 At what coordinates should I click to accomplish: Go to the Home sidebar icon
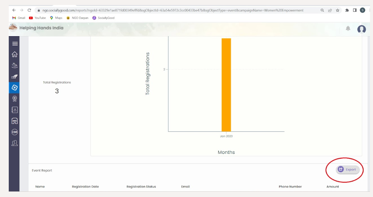[x=14, y=55]
